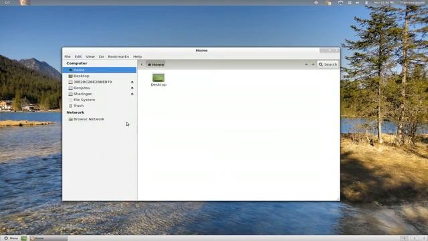The image size is (428, 241).
Task: Eject the Sharingan drive
Action: point(132,94)
